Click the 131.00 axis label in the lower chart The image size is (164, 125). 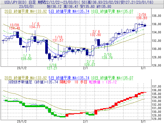[x=156, y=108]
